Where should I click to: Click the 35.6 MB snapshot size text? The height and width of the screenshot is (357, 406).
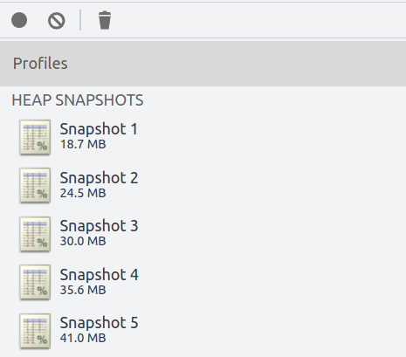click(x=83, y=290)
